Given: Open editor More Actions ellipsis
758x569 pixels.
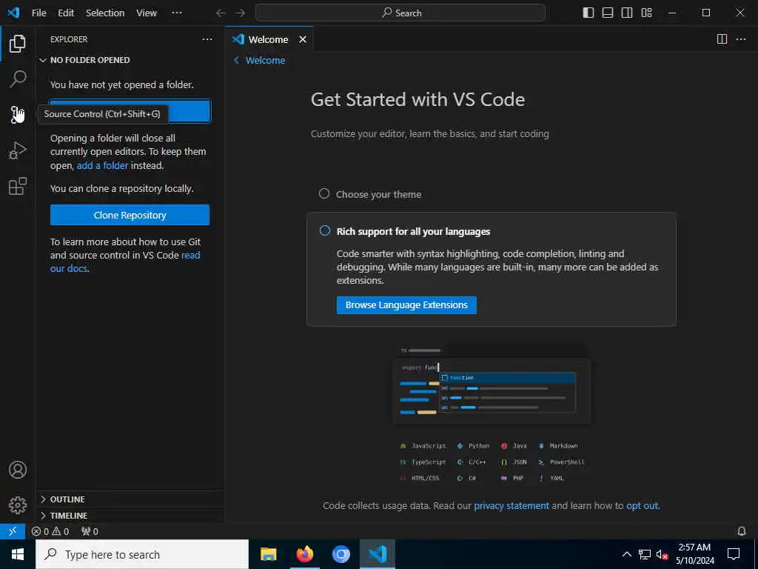Looking at the screenshot, I should pos(740,39).
